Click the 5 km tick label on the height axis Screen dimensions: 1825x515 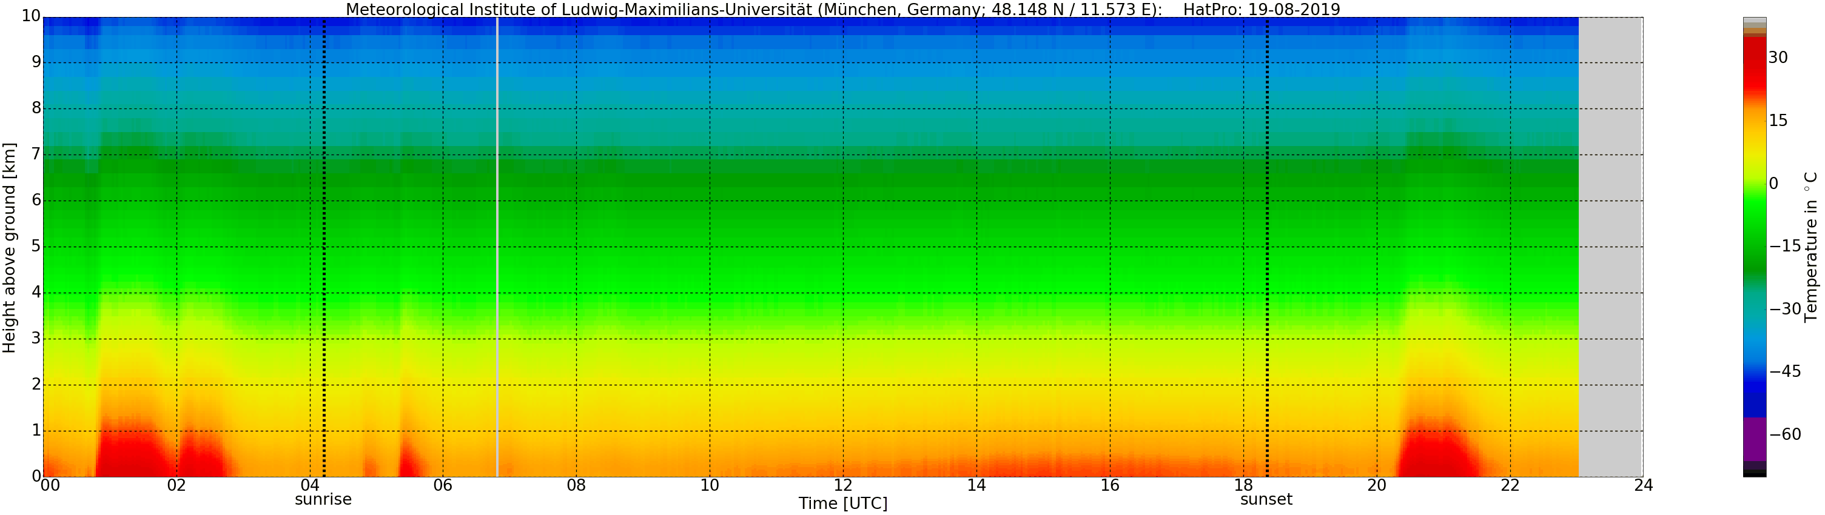click(36, 246)
